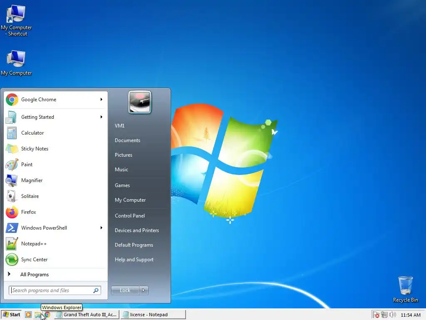Open Sync Center from the Start menu

click(55, 259)
